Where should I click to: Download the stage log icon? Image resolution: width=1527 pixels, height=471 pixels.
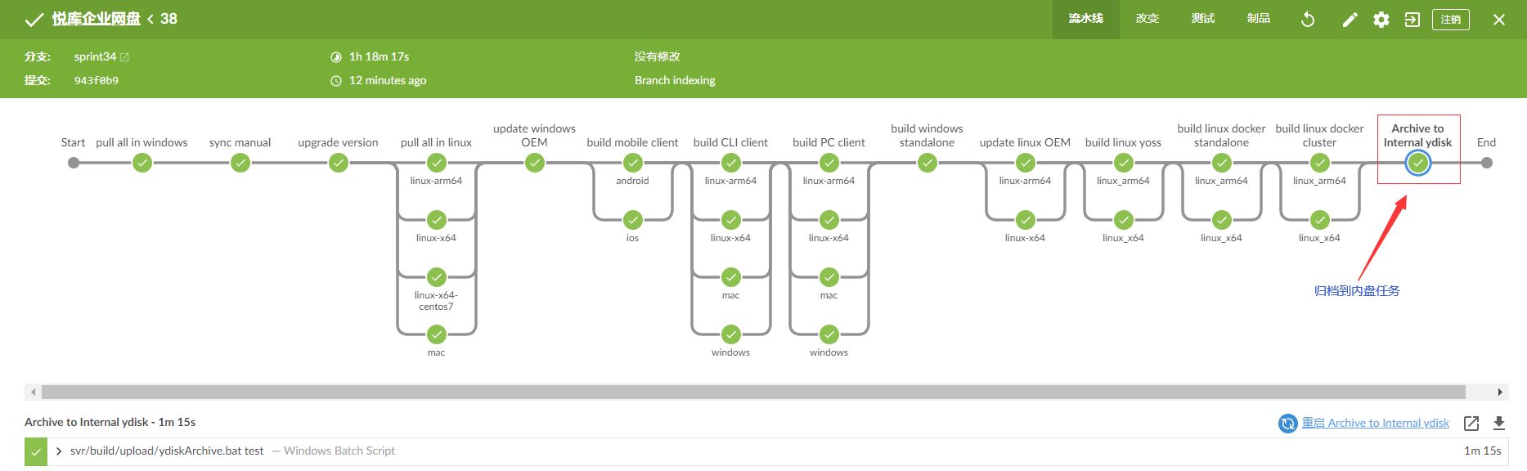(x=1499, y=423)
